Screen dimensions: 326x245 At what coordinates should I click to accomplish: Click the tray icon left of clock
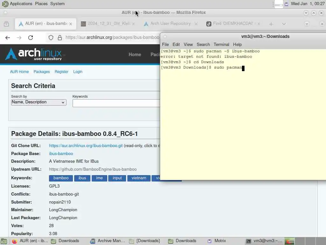click(x=287, y=4)
